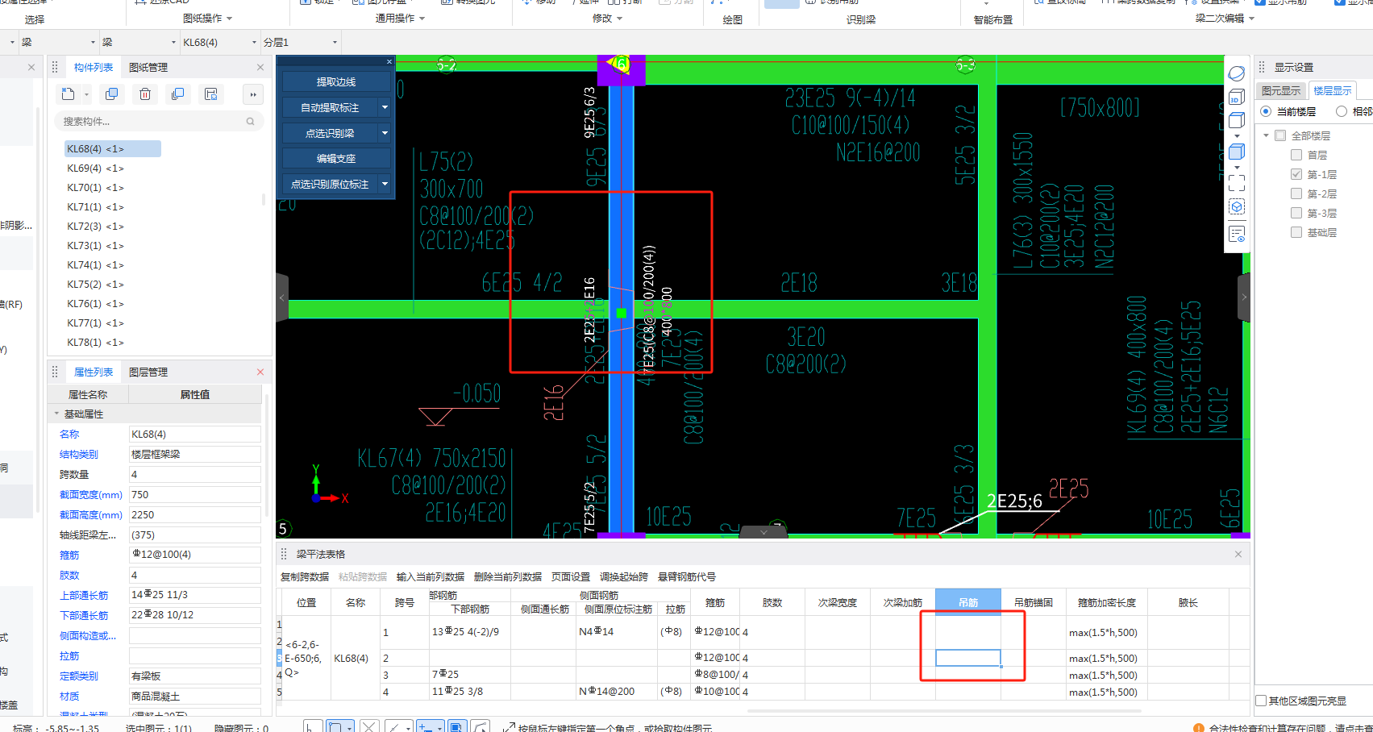Select KL72(3) in component list
This screenshot has height=732, width=1373.
[96, 227]
